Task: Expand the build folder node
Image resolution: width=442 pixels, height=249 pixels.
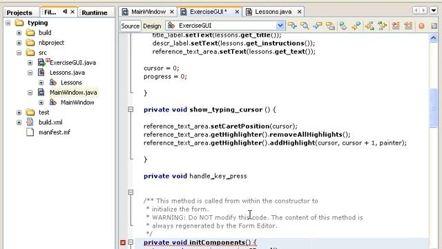Action: pos(19,33)
